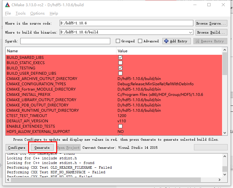Screen dimensions: 233x188
Task: Check BUILD_STATIC_EXECS checkbox
Action: pyautogui.click(x=120, y=63)
